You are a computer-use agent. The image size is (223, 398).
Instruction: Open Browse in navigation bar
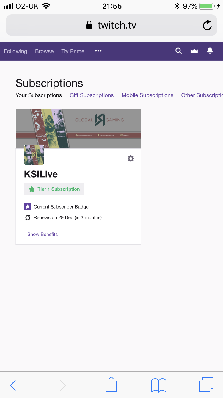pos(44,51)
